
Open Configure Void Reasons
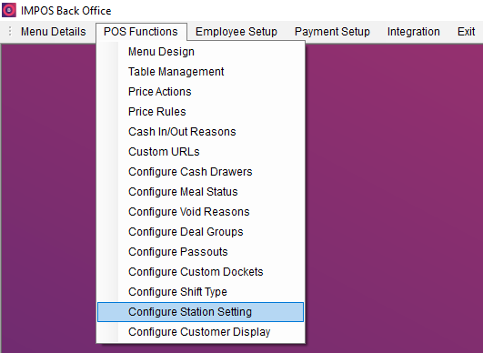(200, 212)
